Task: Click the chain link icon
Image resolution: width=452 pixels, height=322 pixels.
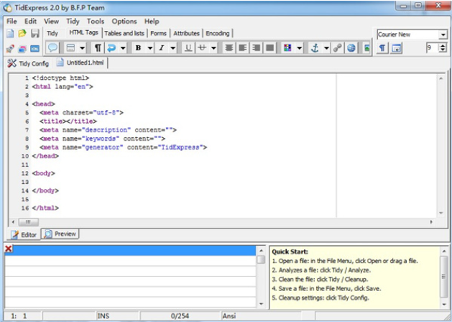Action: tap(337, 48)
